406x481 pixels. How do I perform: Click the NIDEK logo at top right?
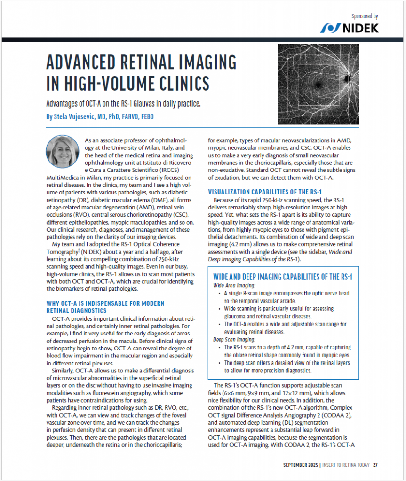point(349,28)
